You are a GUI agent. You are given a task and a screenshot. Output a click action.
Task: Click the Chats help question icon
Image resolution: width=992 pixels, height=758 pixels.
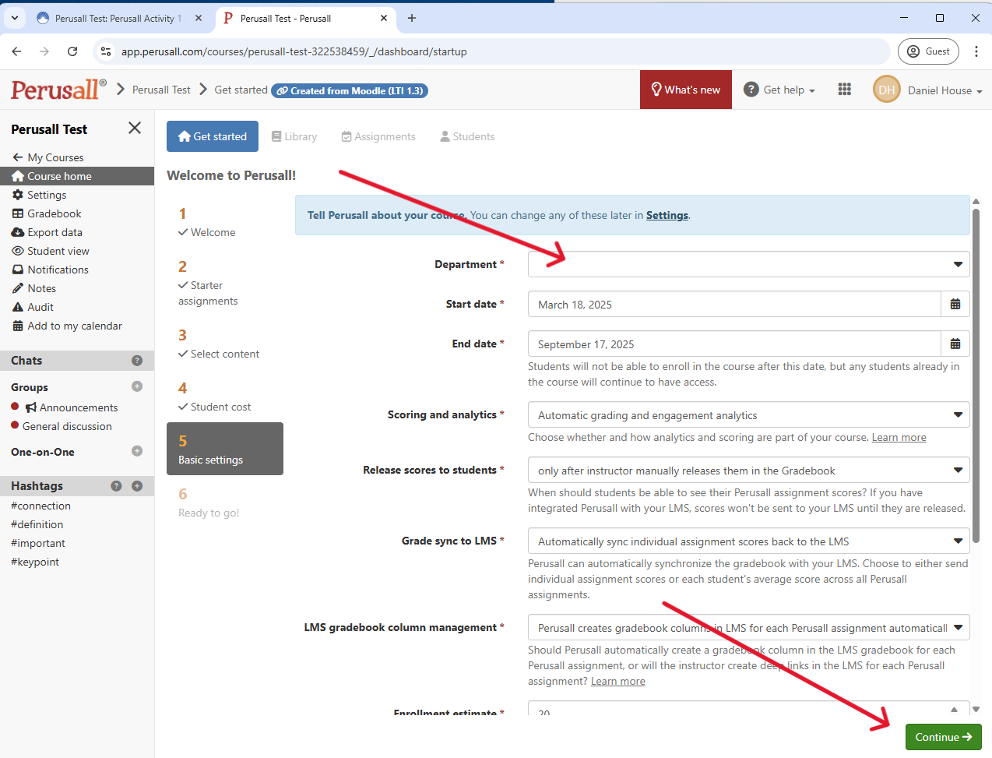click(x=137, y=361)
